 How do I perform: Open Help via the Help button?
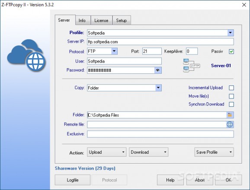[x=170, y=180]
